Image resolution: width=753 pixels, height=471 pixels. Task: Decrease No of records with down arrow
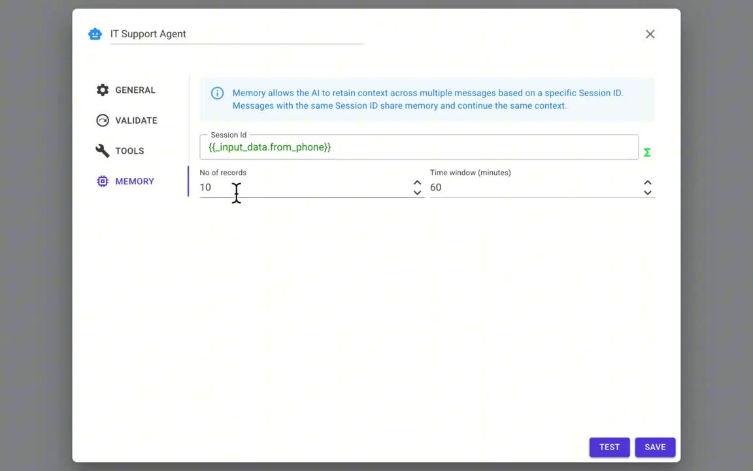click(x=417, y=193)
